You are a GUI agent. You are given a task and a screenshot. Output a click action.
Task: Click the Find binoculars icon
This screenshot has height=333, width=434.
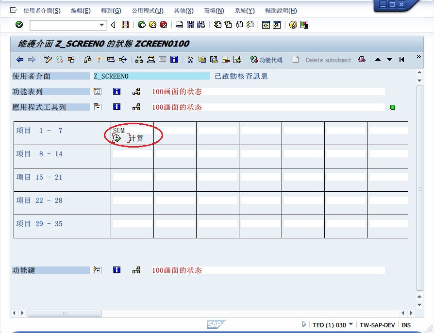click(x=190, y=25)
